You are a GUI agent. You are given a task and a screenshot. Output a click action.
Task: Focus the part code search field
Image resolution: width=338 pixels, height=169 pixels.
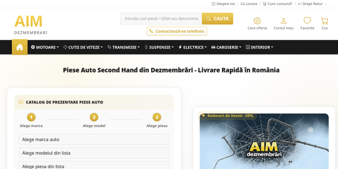coord(161,19)
